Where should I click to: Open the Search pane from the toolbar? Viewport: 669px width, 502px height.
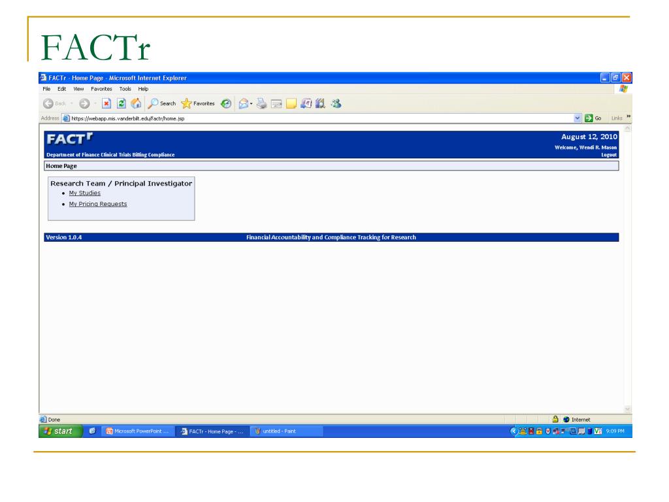click(162, 103)
